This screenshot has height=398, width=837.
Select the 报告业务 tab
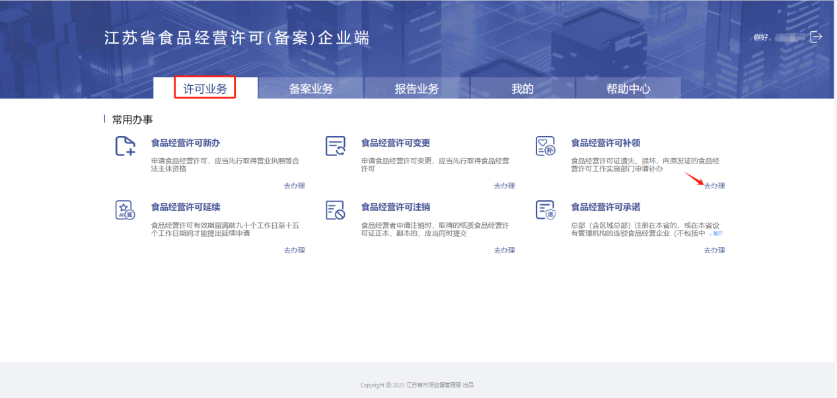tap(416, 89)
